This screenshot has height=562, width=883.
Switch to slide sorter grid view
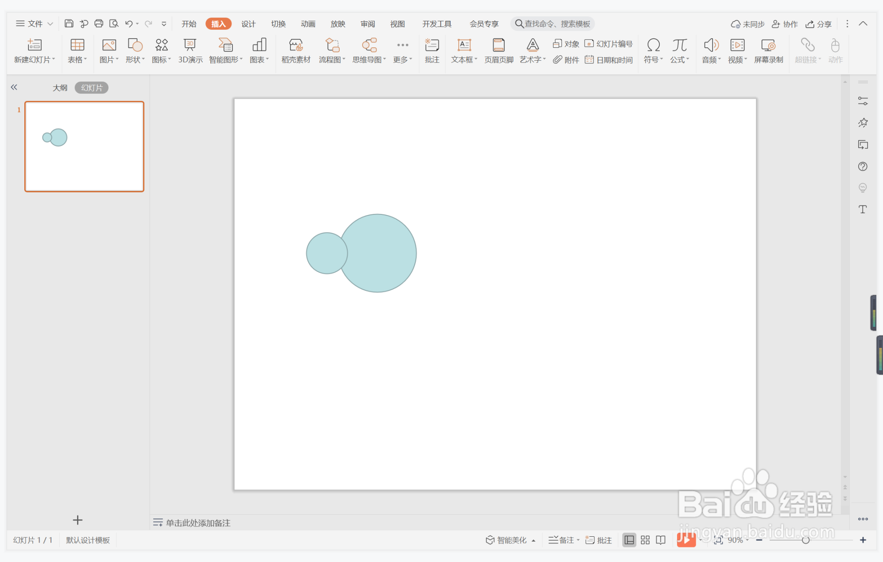pos(645,540)
